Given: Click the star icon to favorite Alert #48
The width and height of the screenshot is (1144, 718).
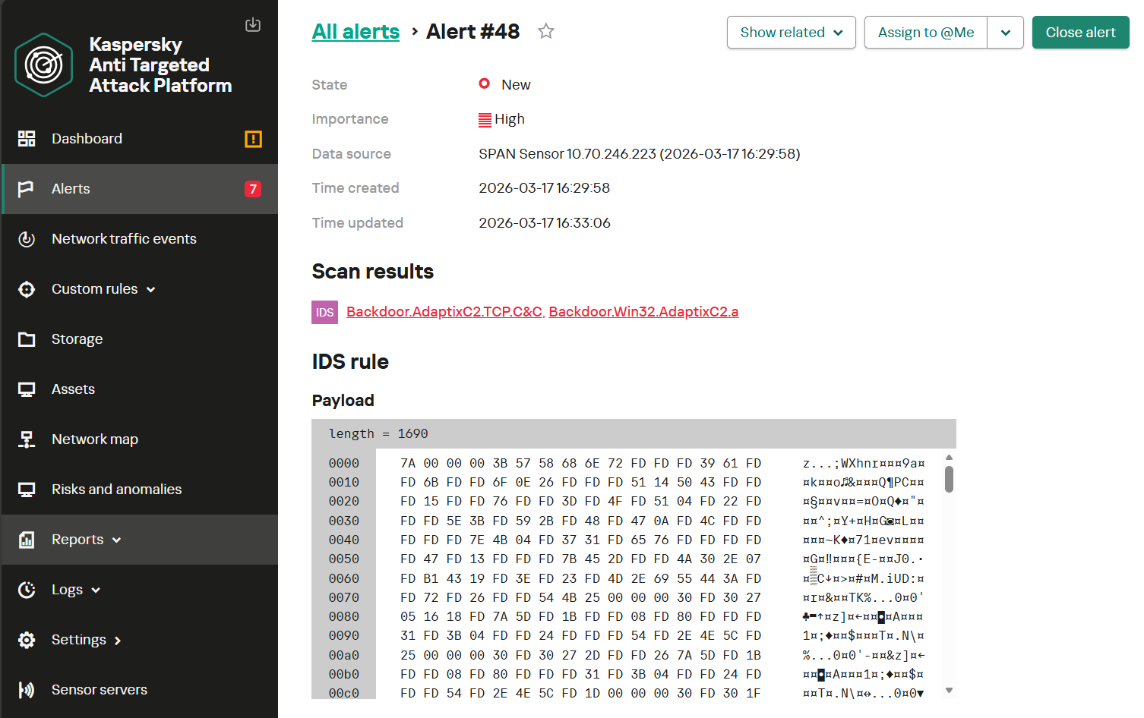Looking at the screenshot, I should tap(545, 31).
